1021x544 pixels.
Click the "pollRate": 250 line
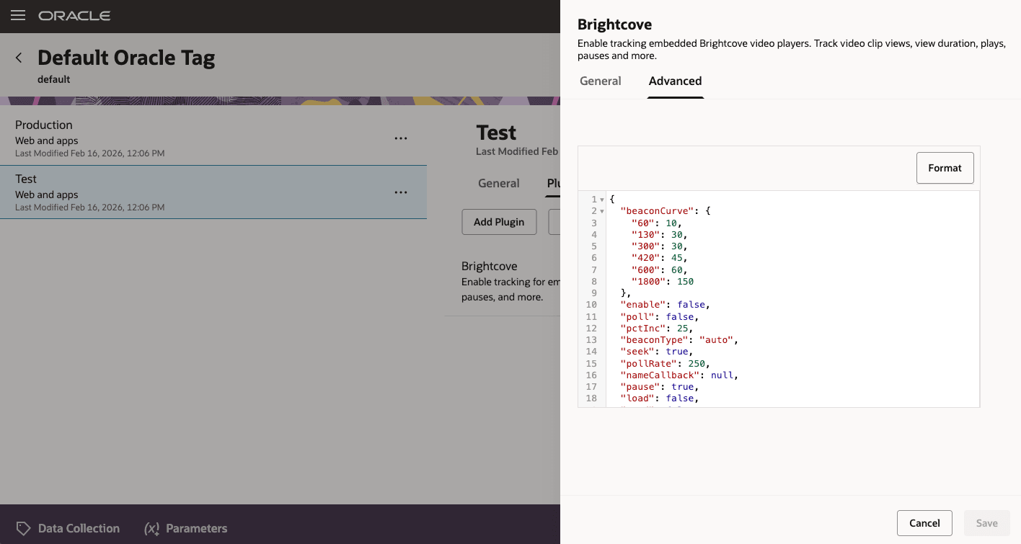coord(665,363)
